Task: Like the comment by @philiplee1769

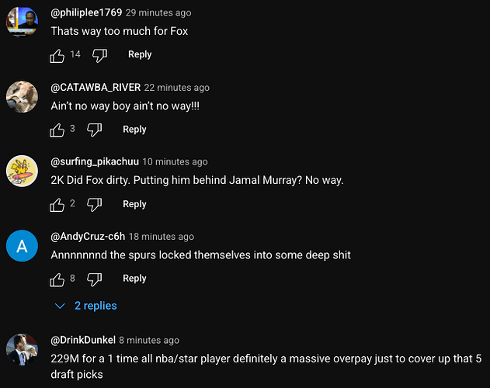Action: (x=57, y=56)
